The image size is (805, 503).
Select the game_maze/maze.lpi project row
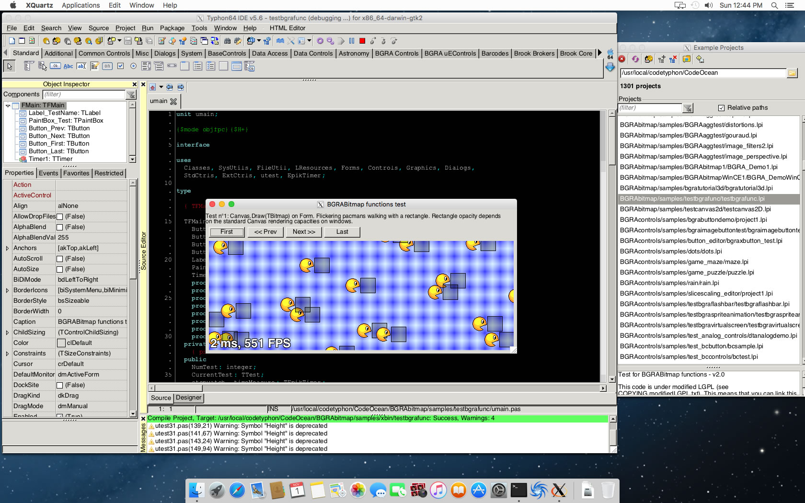[x=709, y=262]
